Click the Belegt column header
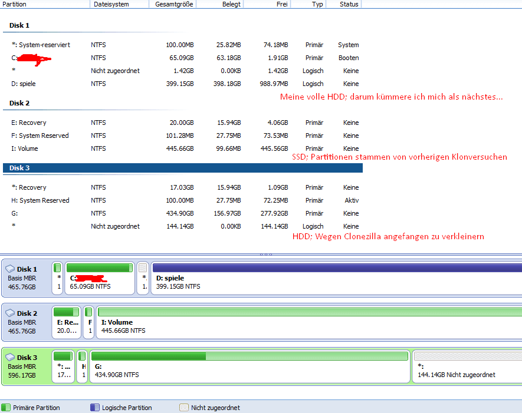 [220, 4]
